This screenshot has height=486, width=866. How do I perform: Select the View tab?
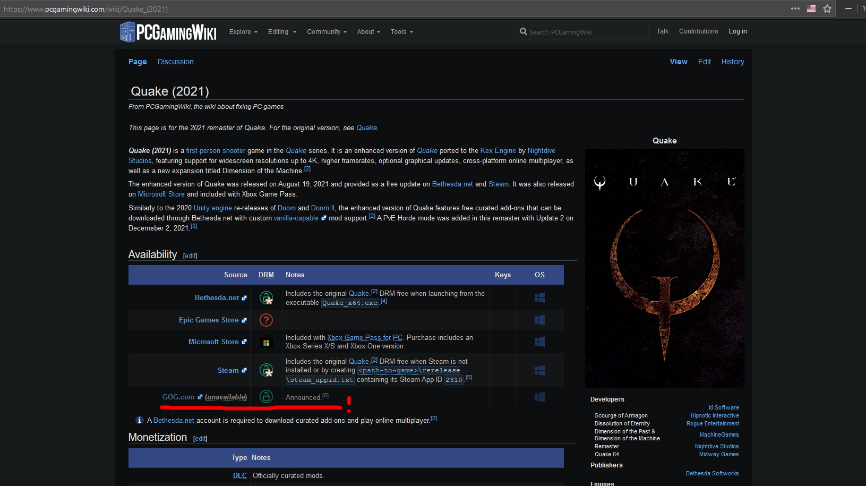point(679,62)
